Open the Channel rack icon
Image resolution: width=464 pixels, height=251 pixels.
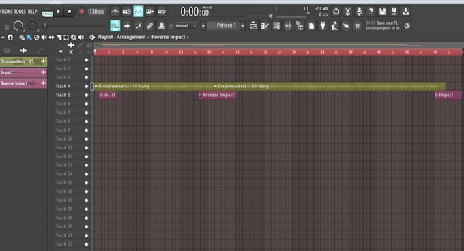click(x=276, y=26)
